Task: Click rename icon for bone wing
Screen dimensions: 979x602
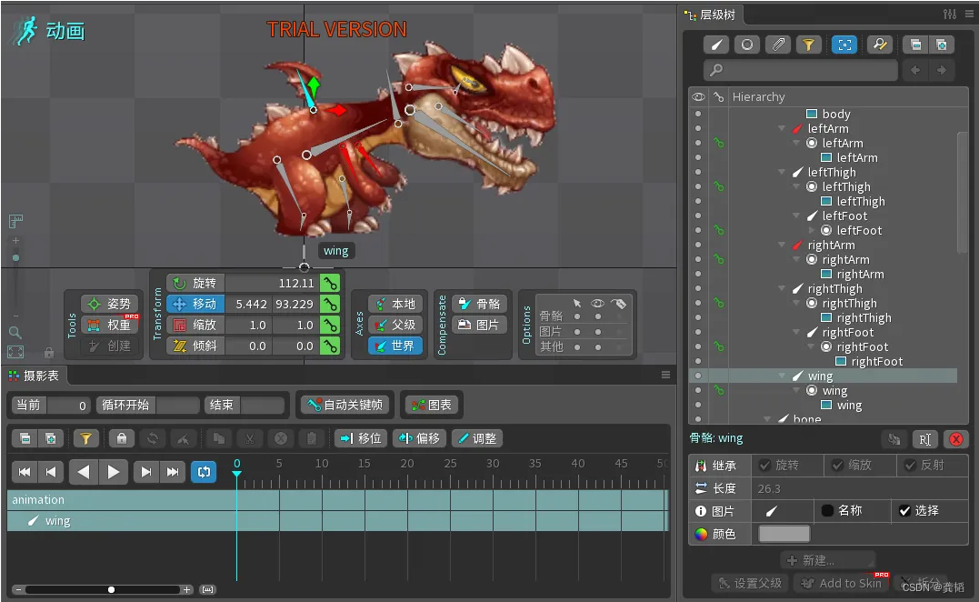Action: point(924,439)
